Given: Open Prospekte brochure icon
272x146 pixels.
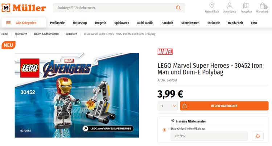Looking at the screenshot, I should pos(246,5).
